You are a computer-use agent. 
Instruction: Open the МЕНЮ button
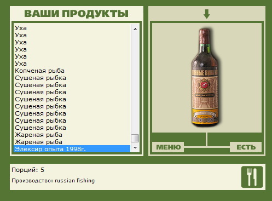168,147
